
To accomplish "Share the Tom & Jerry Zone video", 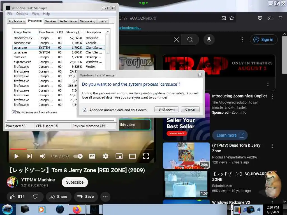I will pyautogui.click(x=59, y=197).
